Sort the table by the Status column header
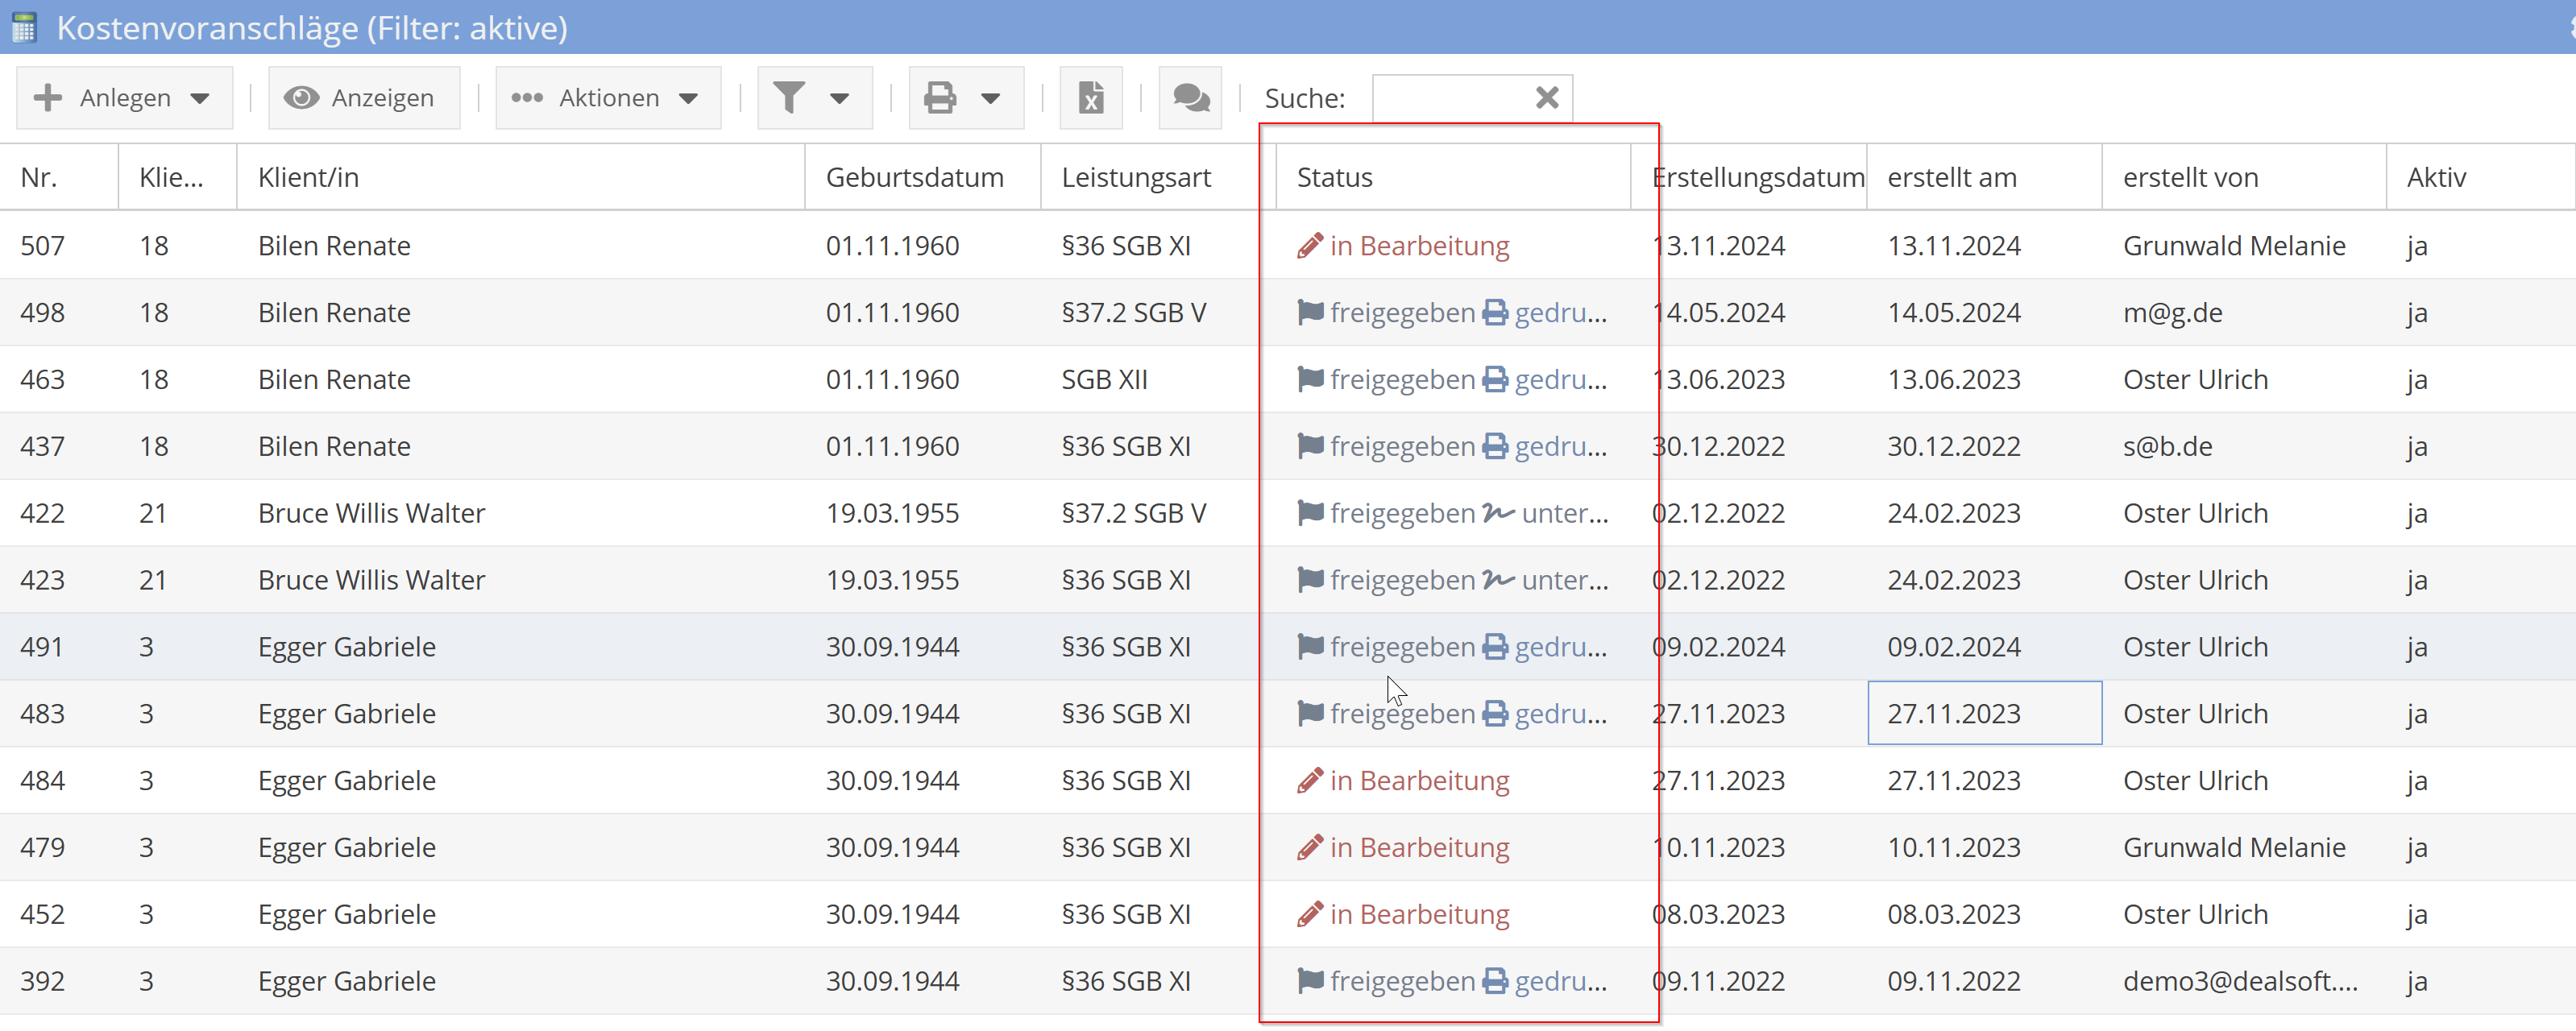The image size is (2576, 1031). tap(1334, 176)
